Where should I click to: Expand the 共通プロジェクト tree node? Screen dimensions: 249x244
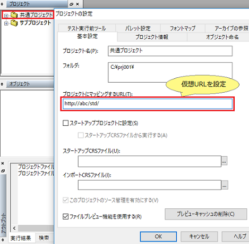click(x=6, y=15)
